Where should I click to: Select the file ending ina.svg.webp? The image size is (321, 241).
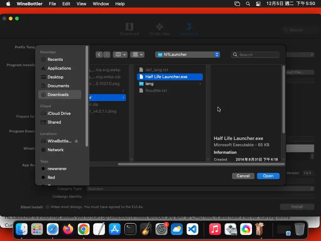tap(108, 70)
